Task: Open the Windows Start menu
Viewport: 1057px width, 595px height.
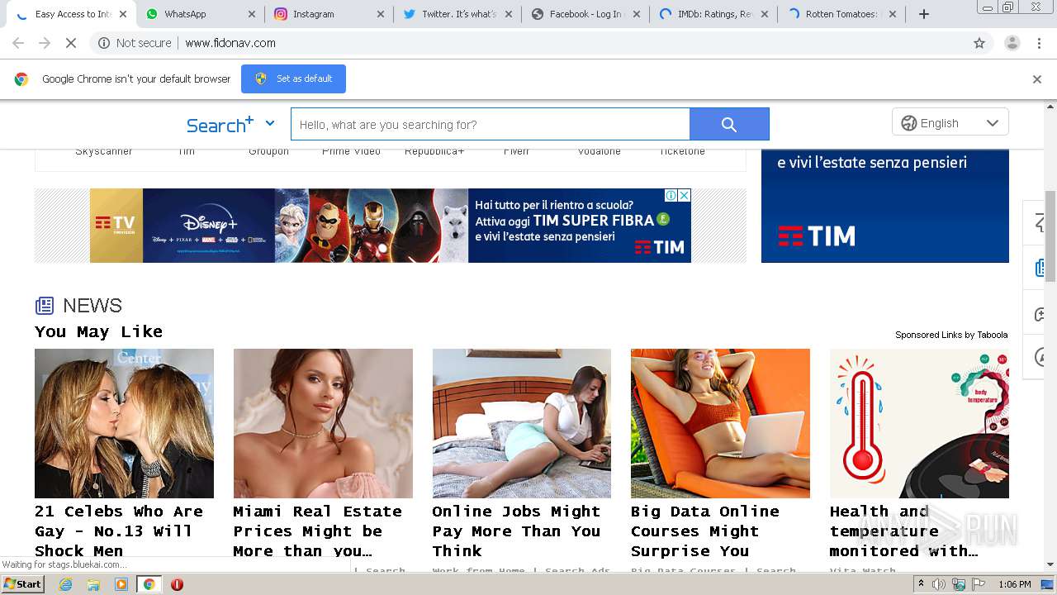Action: coord(23,584)
